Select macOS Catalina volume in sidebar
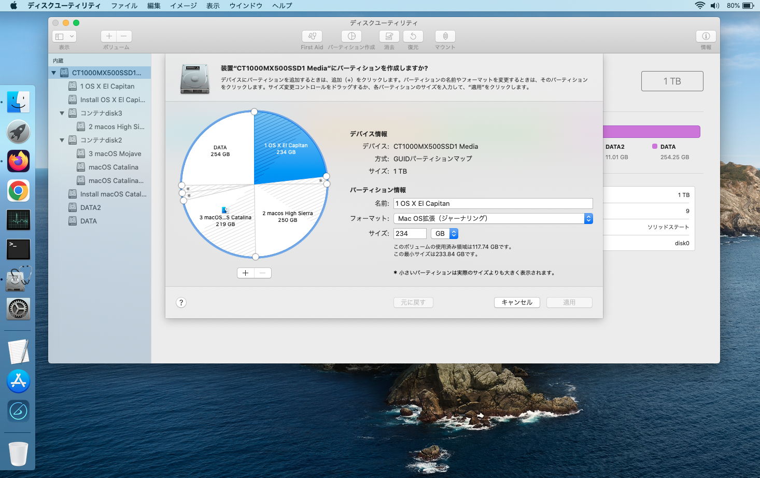The height and width of the screenshot is (478, 760). click(100, 167)
